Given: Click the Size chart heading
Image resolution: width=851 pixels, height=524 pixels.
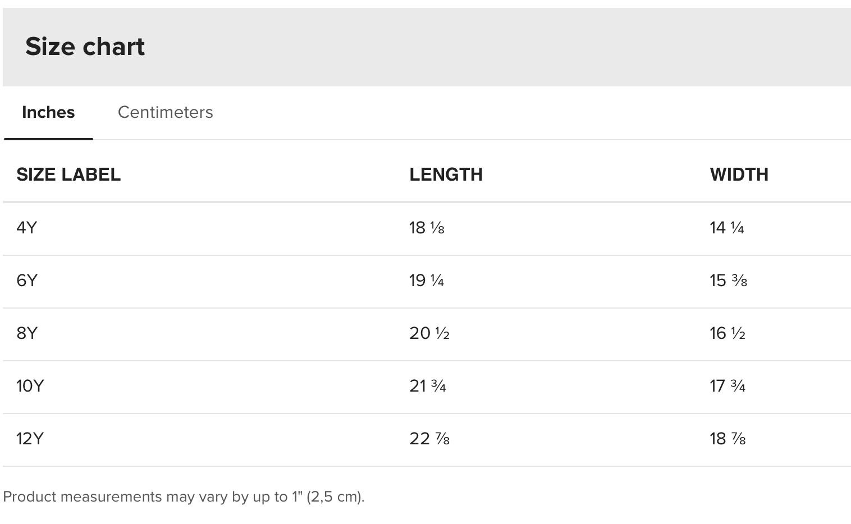Looking at the screenshot, I should coord(85,47).
